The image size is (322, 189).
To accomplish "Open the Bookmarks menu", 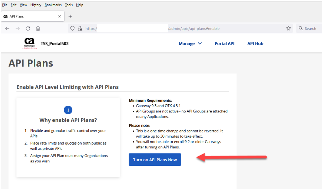I will point(53,5).
